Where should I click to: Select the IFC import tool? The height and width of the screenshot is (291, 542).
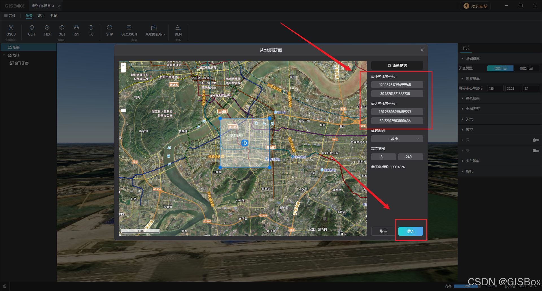91,30
